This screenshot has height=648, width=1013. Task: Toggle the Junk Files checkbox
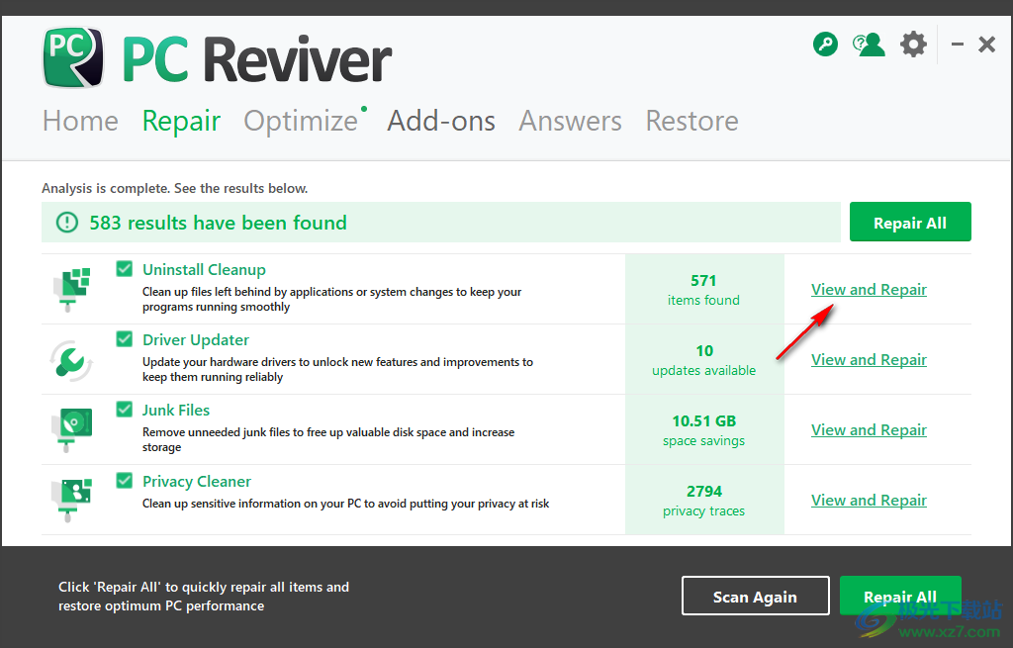(x=124, y=410)
